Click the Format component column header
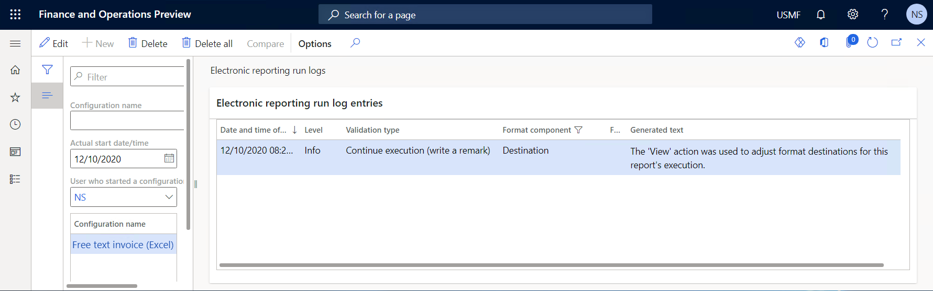933x291 pixels. point(536,130)
